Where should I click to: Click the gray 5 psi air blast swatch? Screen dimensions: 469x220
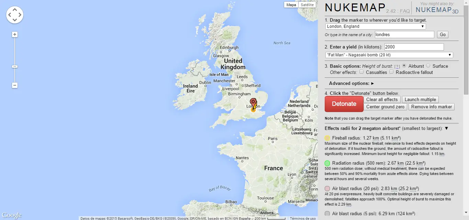[327, 214]
